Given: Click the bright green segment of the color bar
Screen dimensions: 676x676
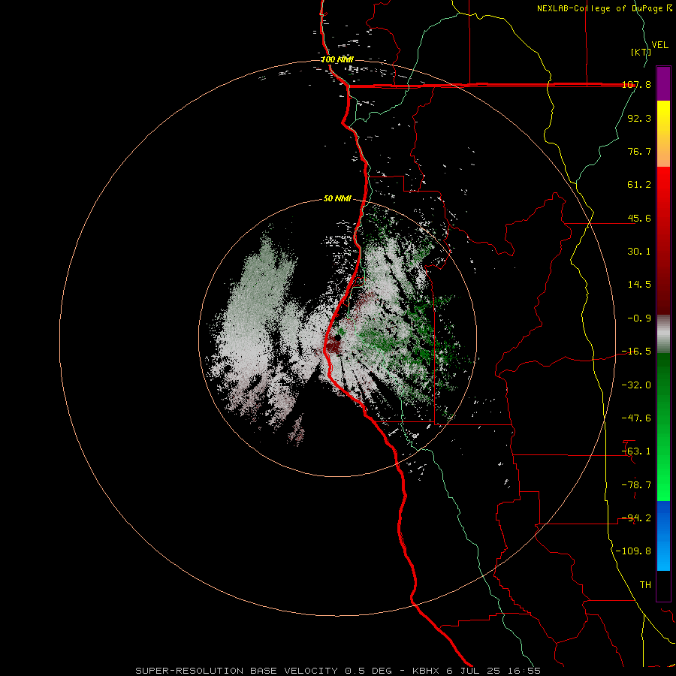Looking at the screenshot, I should click(x=663, y=427).
